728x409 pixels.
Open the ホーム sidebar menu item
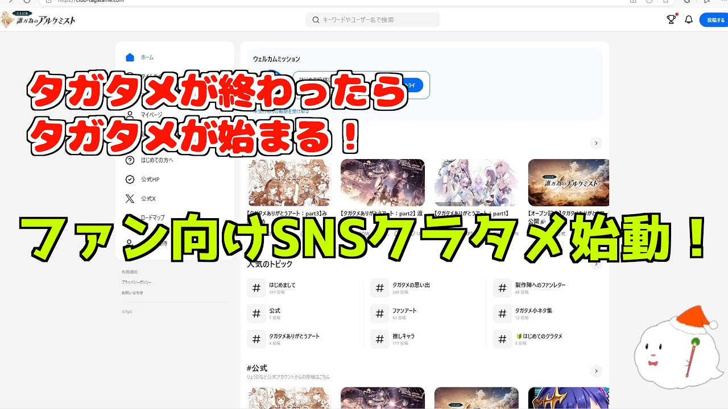pos(147,57)
